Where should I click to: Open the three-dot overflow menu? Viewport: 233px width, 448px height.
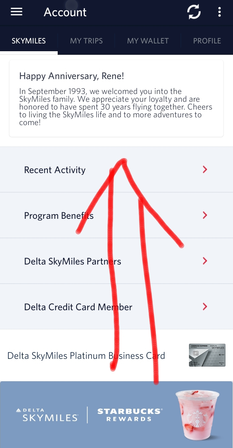[x=219, y=12]
